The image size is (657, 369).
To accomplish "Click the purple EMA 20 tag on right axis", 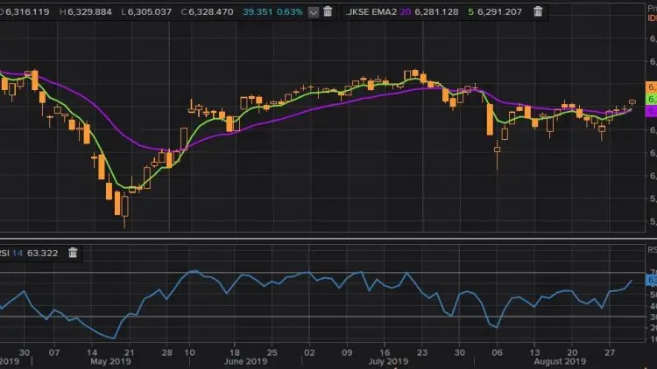I will (x=651, y=111).
